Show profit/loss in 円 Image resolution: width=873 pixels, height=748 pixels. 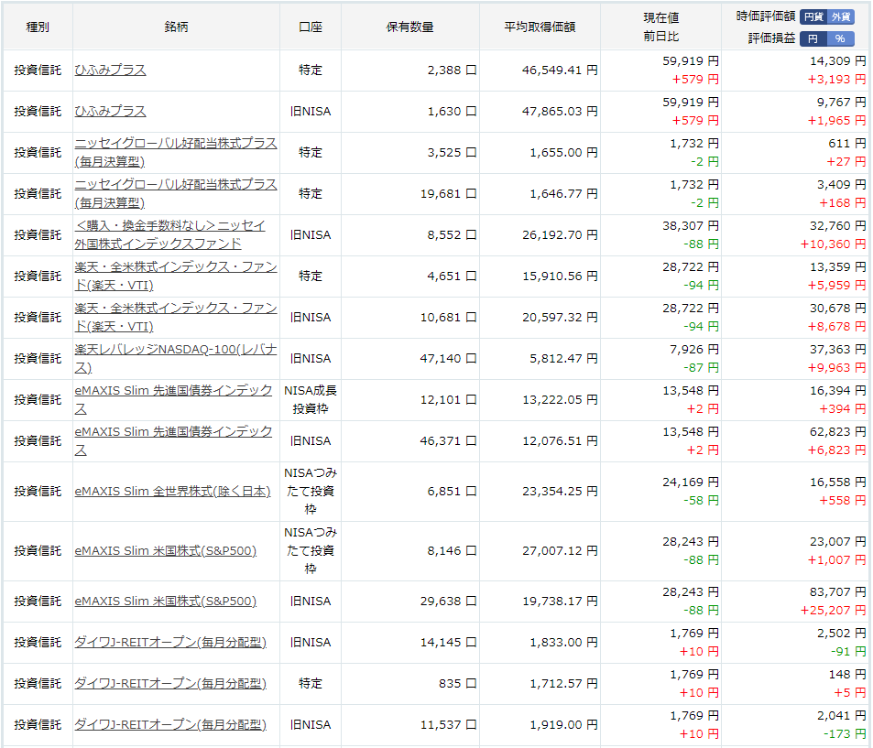coord(813,38)
